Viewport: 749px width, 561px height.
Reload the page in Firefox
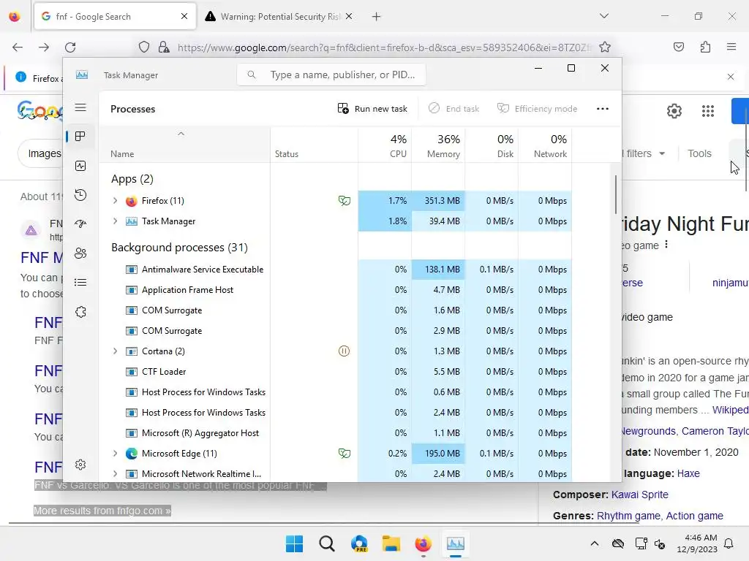tap(70, 47)
